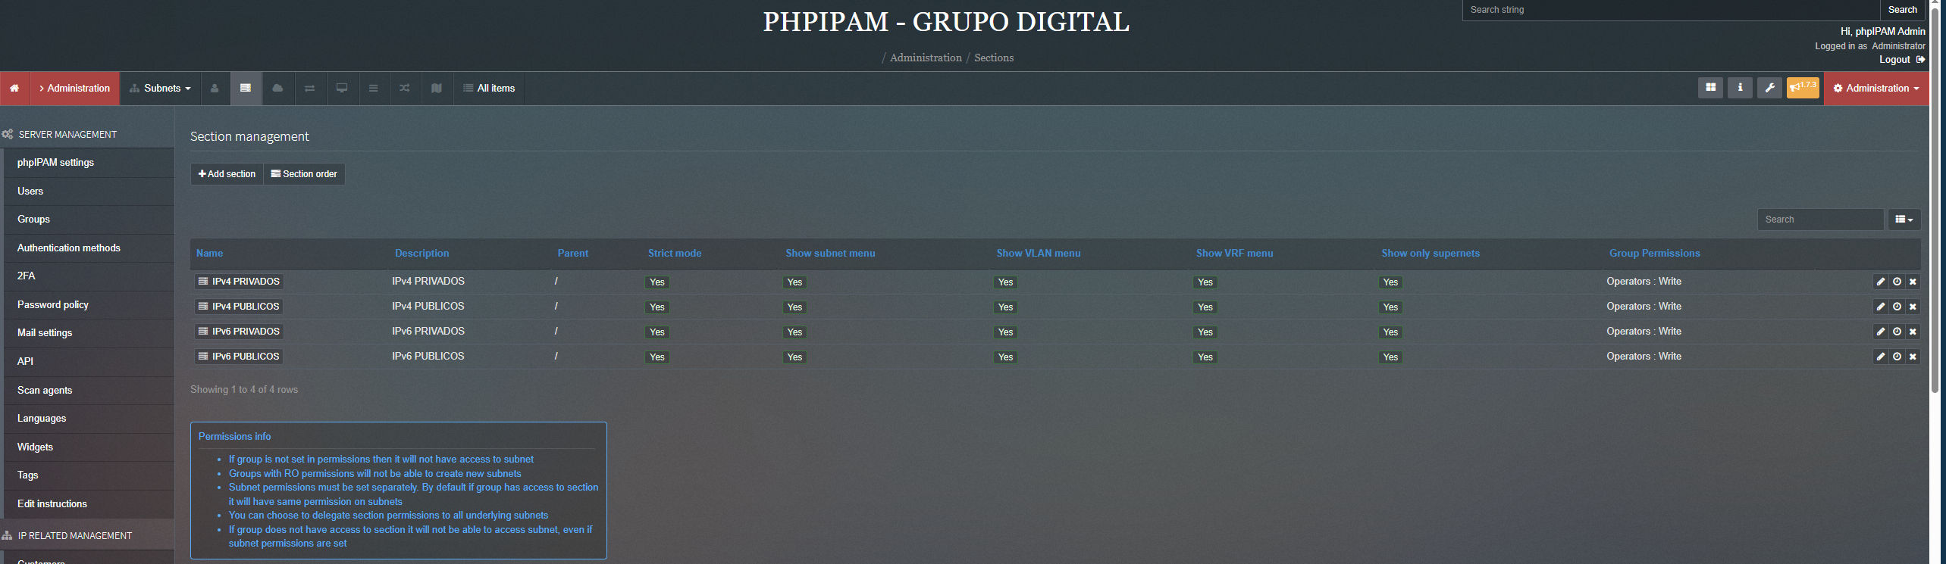The width and height of the screenshot is (1946, 564).
Task: Open the info icon button
Action: pyautogui.click(x=1740, y=88)
